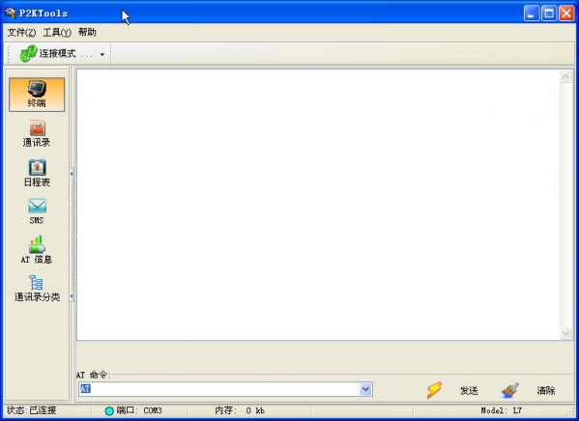
Task: Collapse the sidebar with the upper splitter arrow
Action: coord(72,174)
